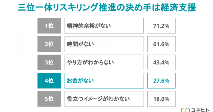213x112 pixels.
Task: Click the 時間がない reason box
Action: click(x=104, y=44)
